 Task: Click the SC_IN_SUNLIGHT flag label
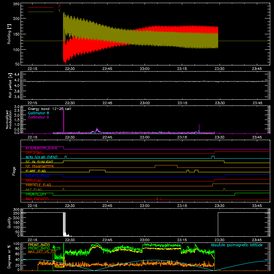pos(39,162)
